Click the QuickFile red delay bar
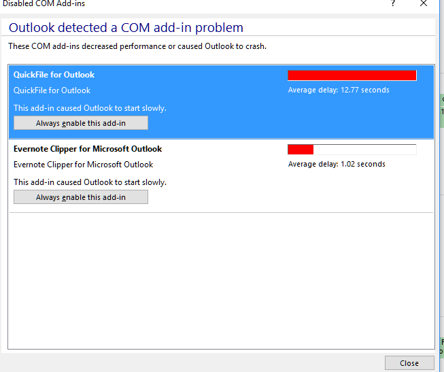 352,75
